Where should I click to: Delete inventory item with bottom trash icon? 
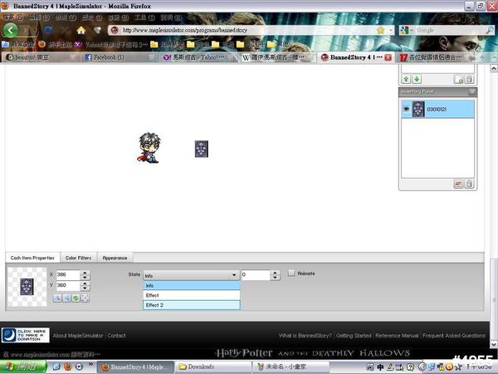point(469,184)
